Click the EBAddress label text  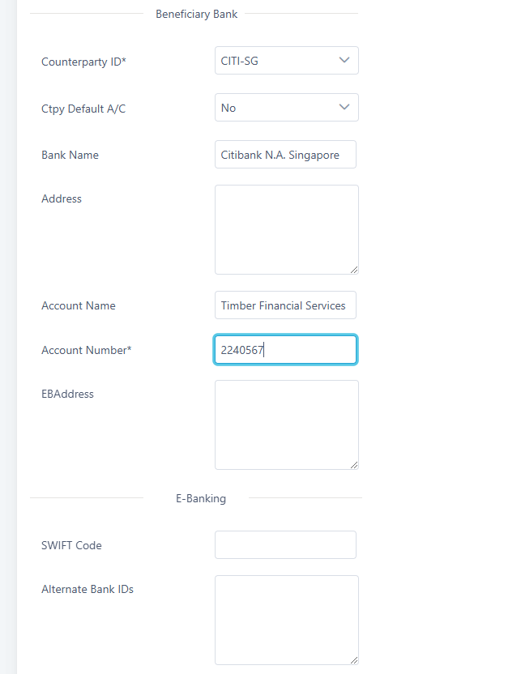[67, 394]
